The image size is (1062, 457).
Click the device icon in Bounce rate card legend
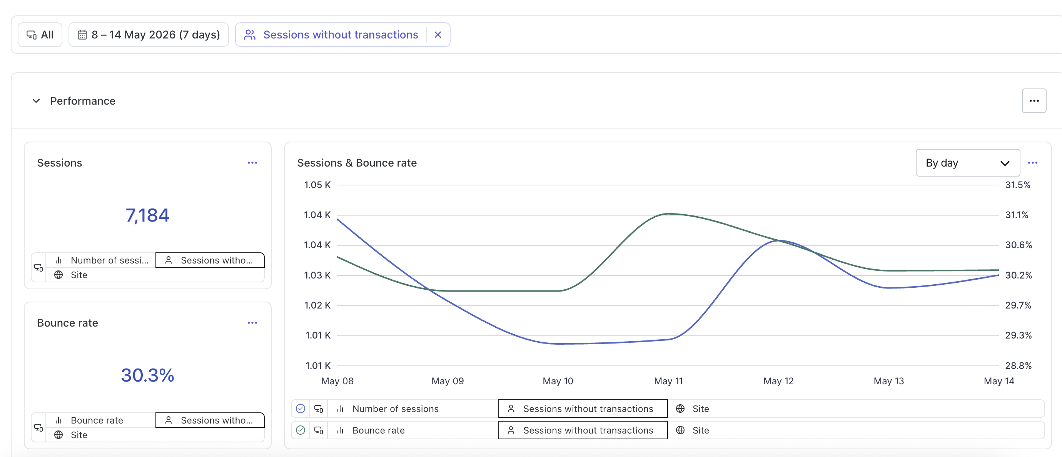[38, 427]
